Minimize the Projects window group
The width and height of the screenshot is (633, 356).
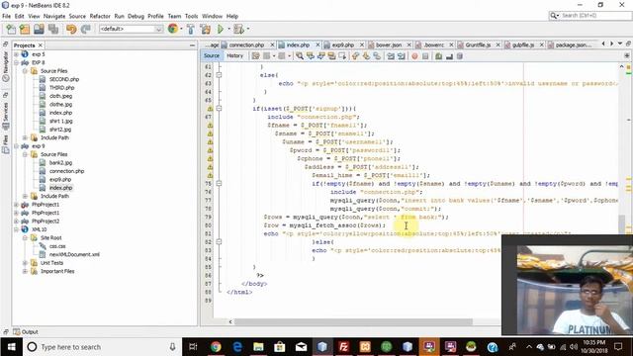point(192,45)
